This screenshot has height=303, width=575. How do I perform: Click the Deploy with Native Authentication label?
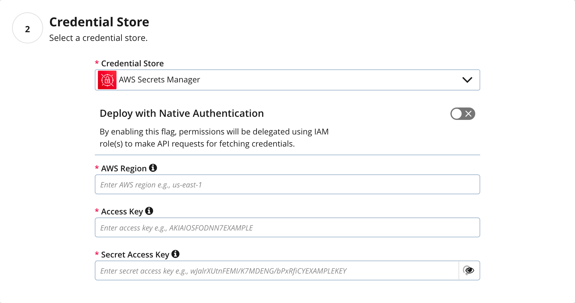tap(182, 113)
